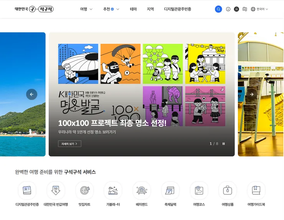This screenshot has height=220, width=284.
Task: Click the 대한민국 구석구석 logo
Action: tap(34, 9)
